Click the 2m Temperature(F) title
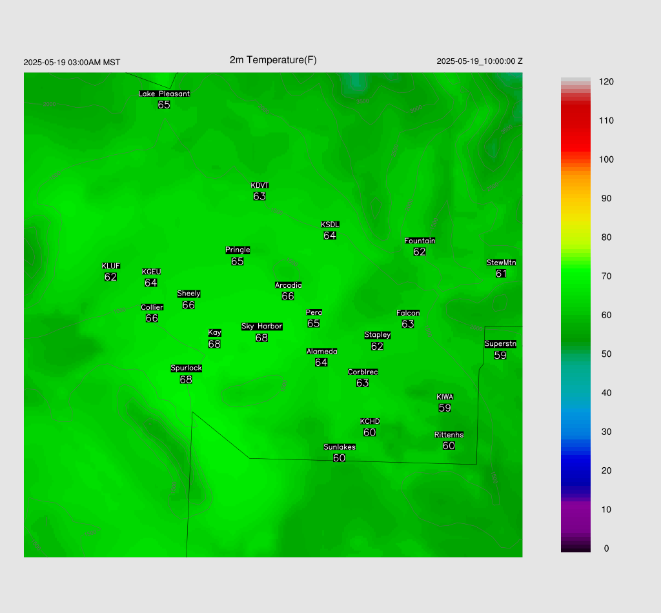The width and height of the screenshot is (661, 613). click(273, 60)
